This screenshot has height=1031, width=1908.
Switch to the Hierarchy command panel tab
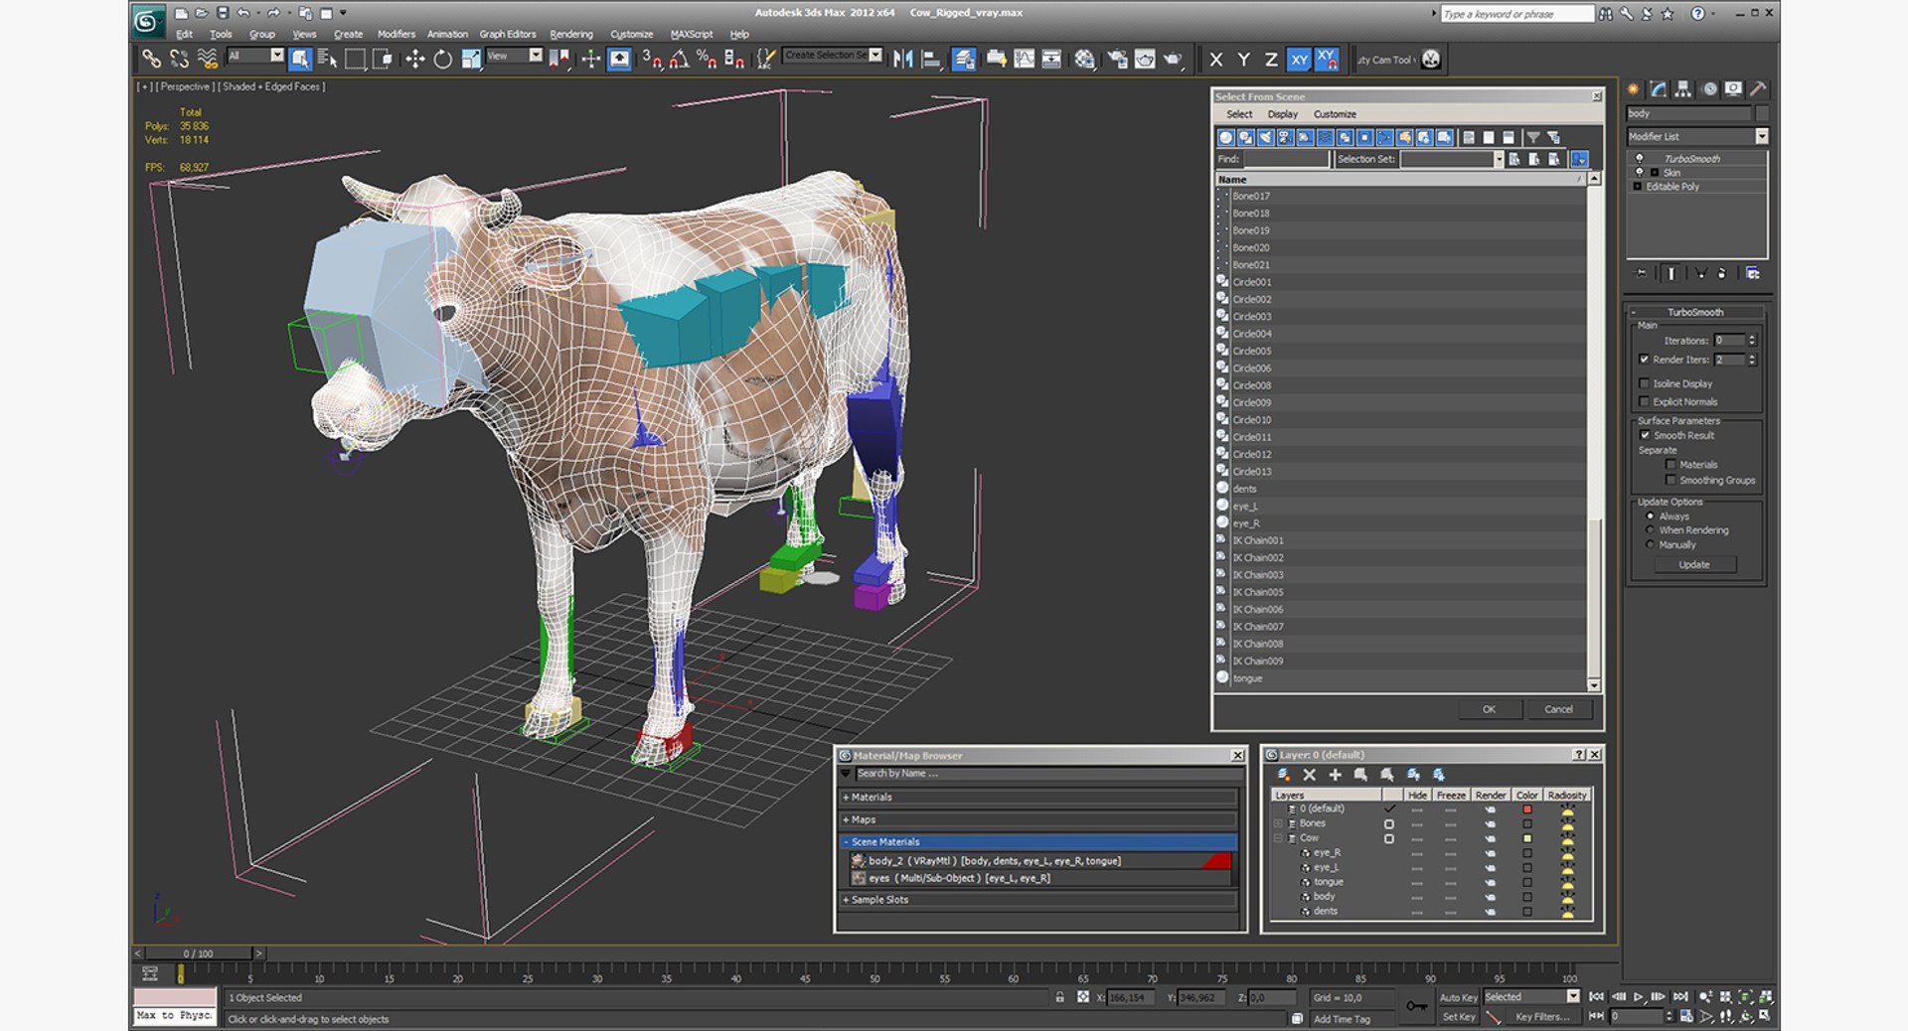1683,89
